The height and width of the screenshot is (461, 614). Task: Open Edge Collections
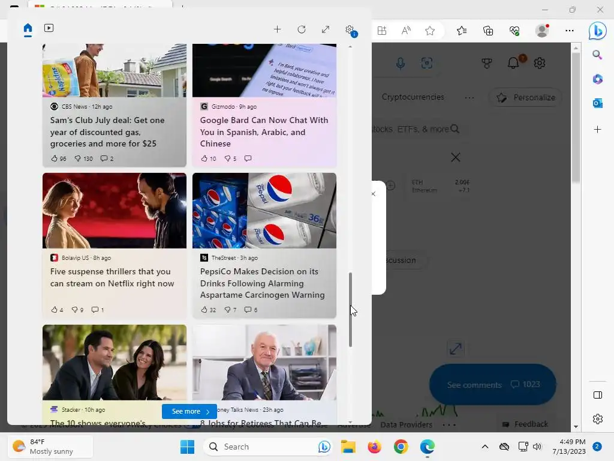488,31
